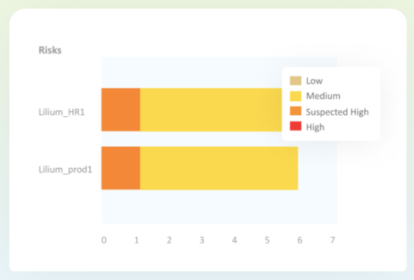Select the Lilium_HR1 yellow Medium bar segment
This screenshot has height=280, width=414.
211,110
